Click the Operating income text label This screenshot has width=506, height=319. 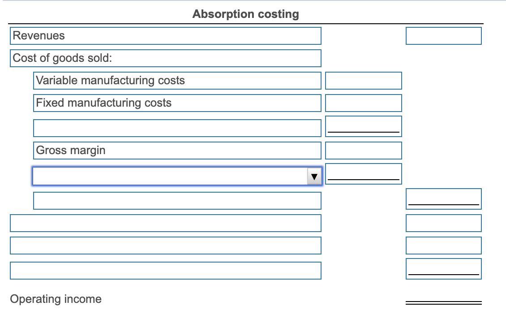(x=56, y=299)
